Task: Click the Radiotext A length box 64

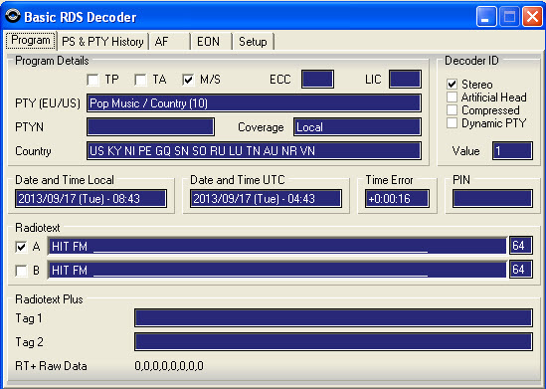Action: coord(521,246)
